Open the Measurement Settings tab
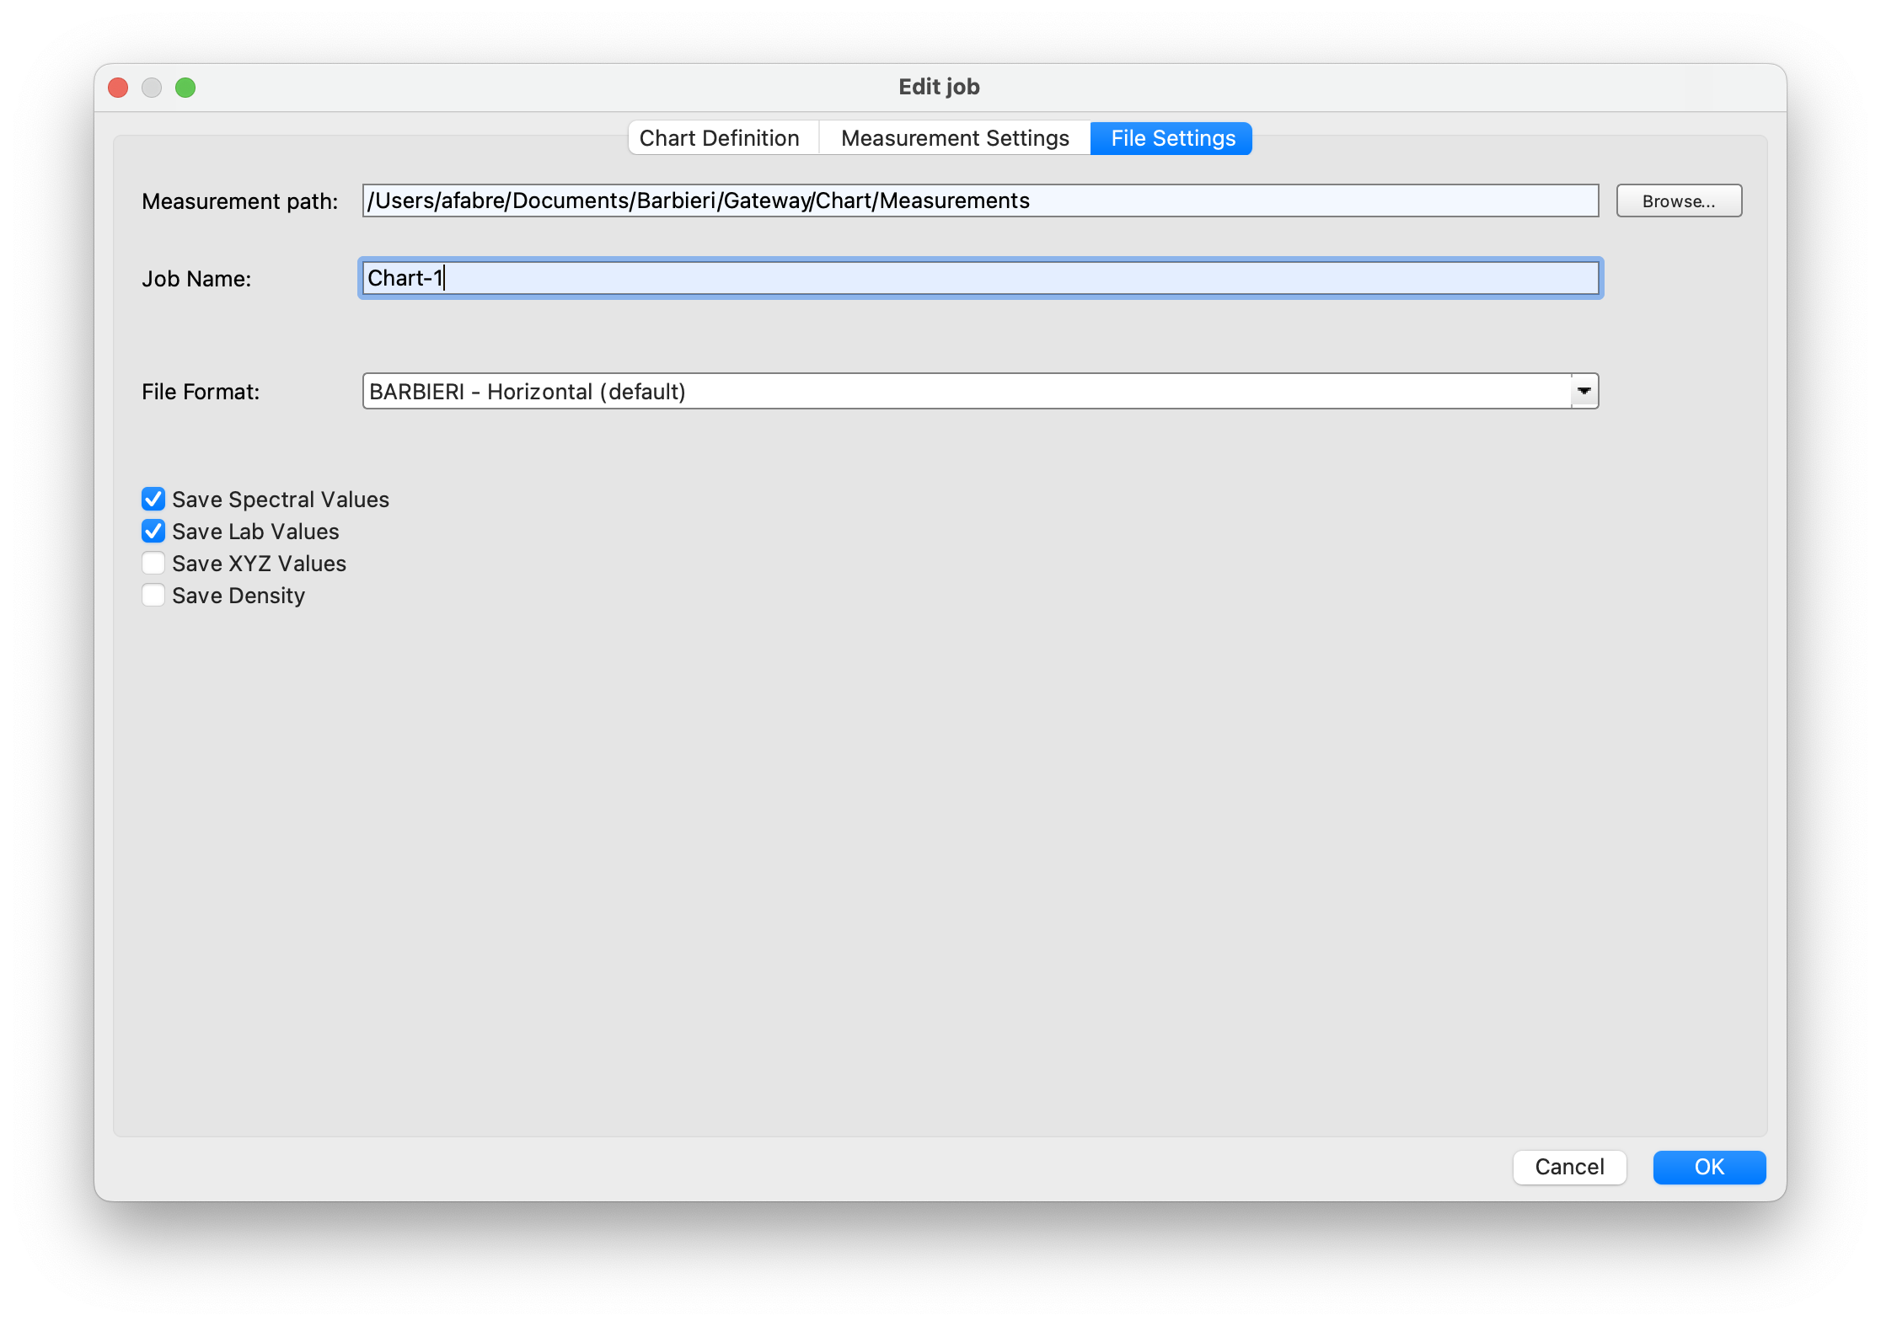This screenshot has width=1881, height=1326. tap(954, 138)
